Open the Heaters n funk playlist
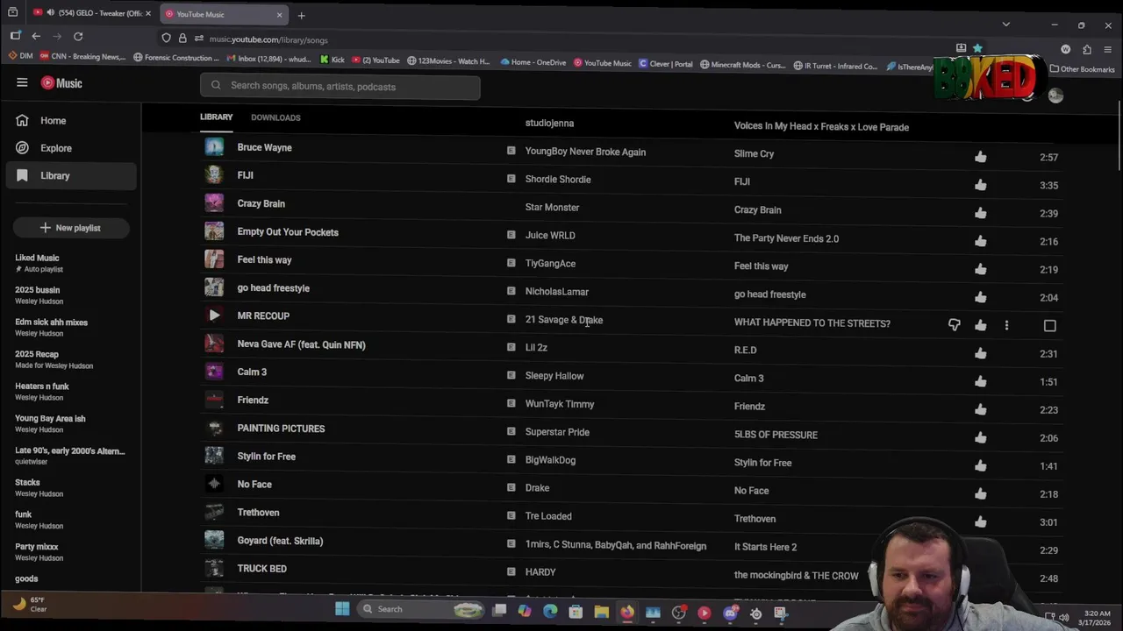Viewport: 1123px width, 631px height. point(41,386)
